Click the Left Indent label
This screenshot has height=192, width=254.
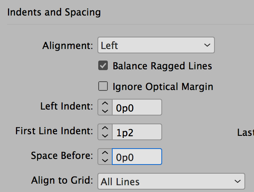(66, 107)
